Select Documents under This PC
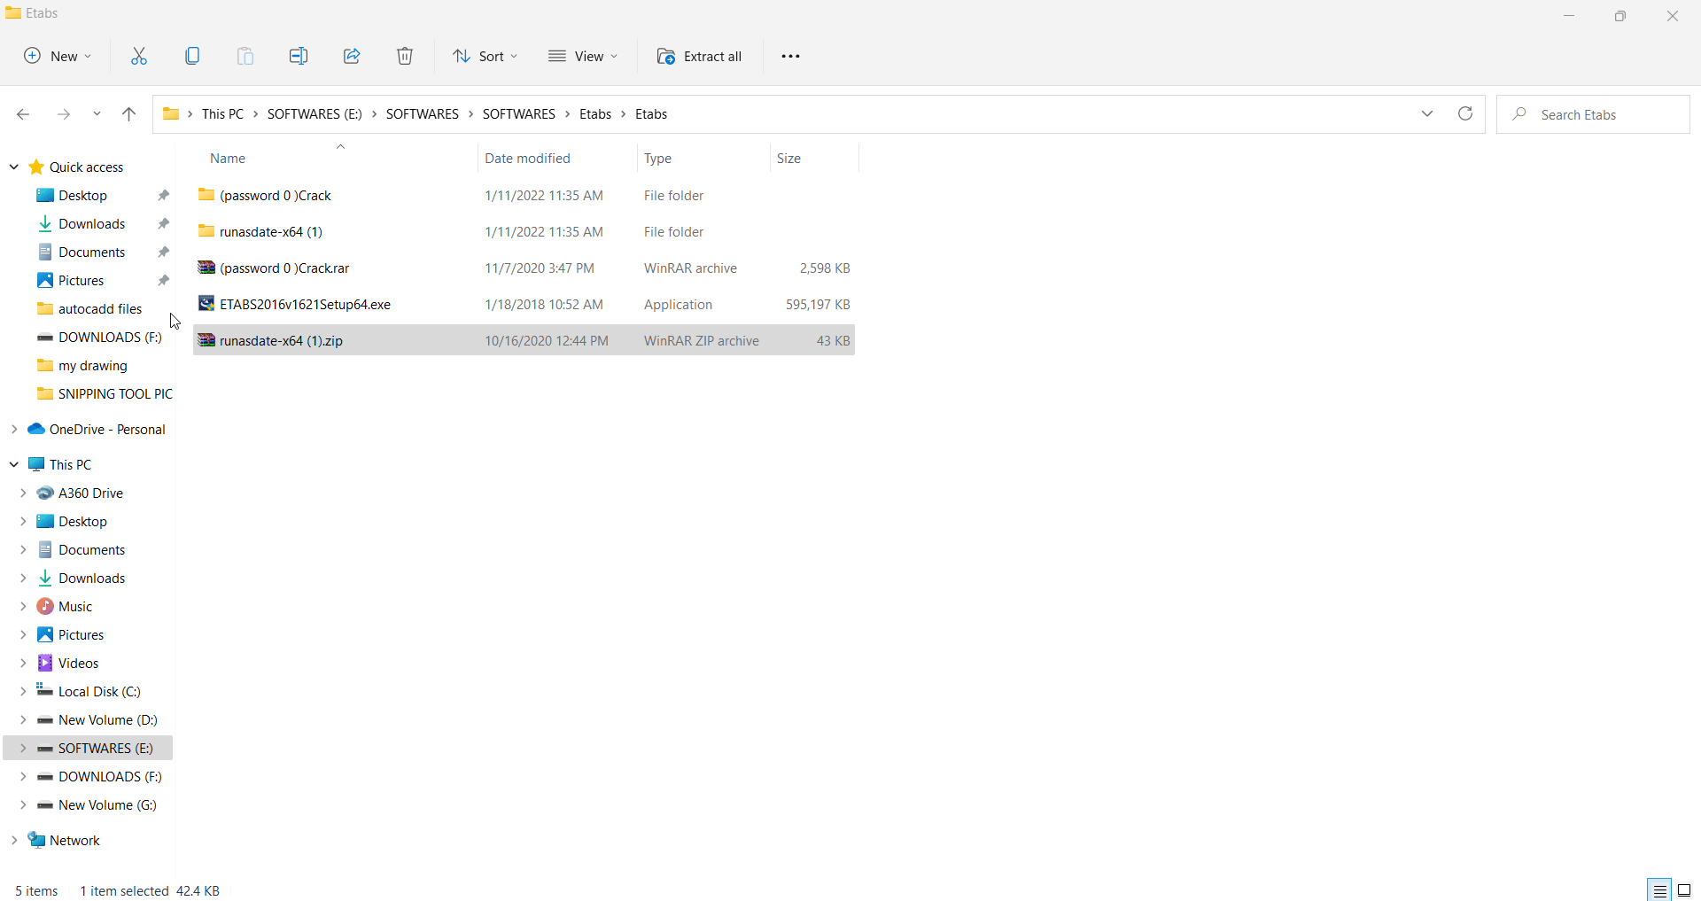The image size is (1701, 901). 91,549
